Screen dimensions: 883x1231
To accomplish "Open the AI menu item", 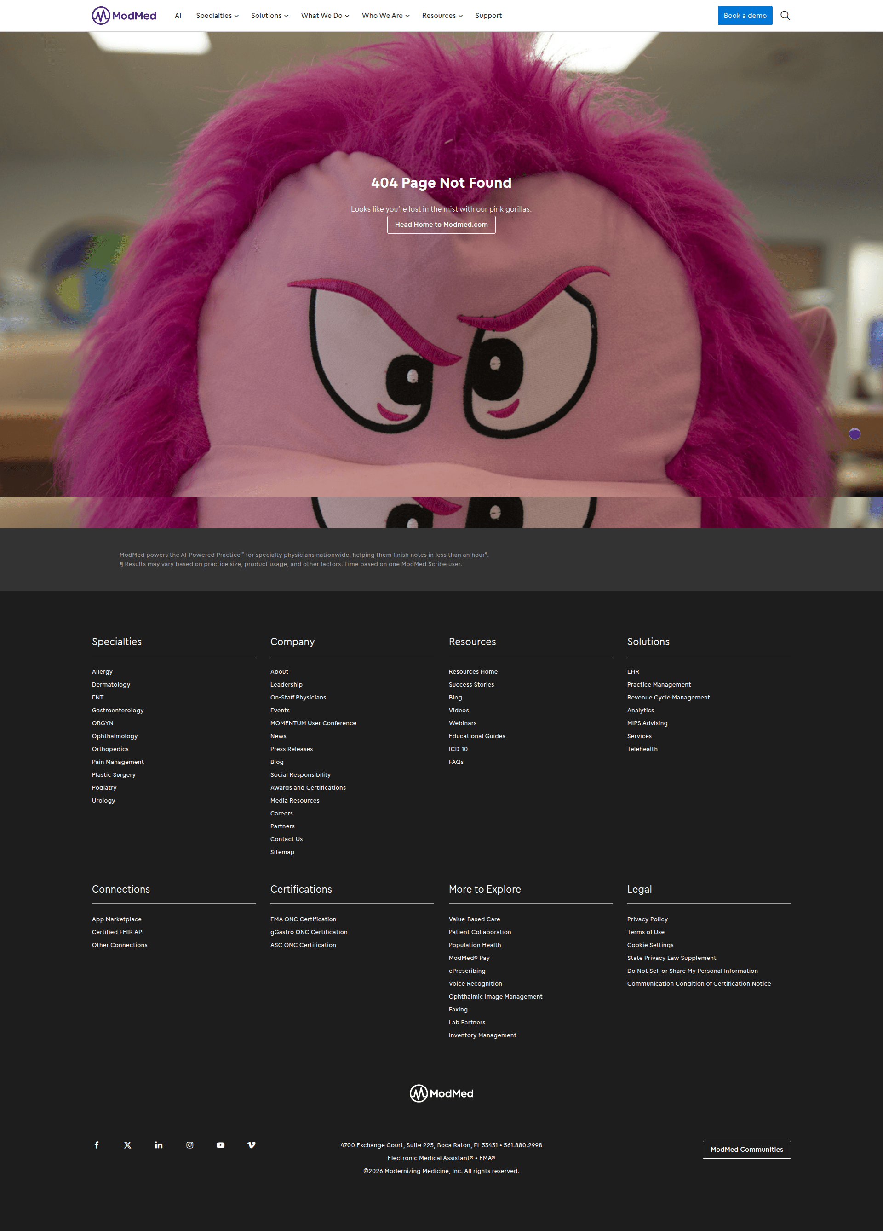I will pyautogui.click(x=178, y=16).
